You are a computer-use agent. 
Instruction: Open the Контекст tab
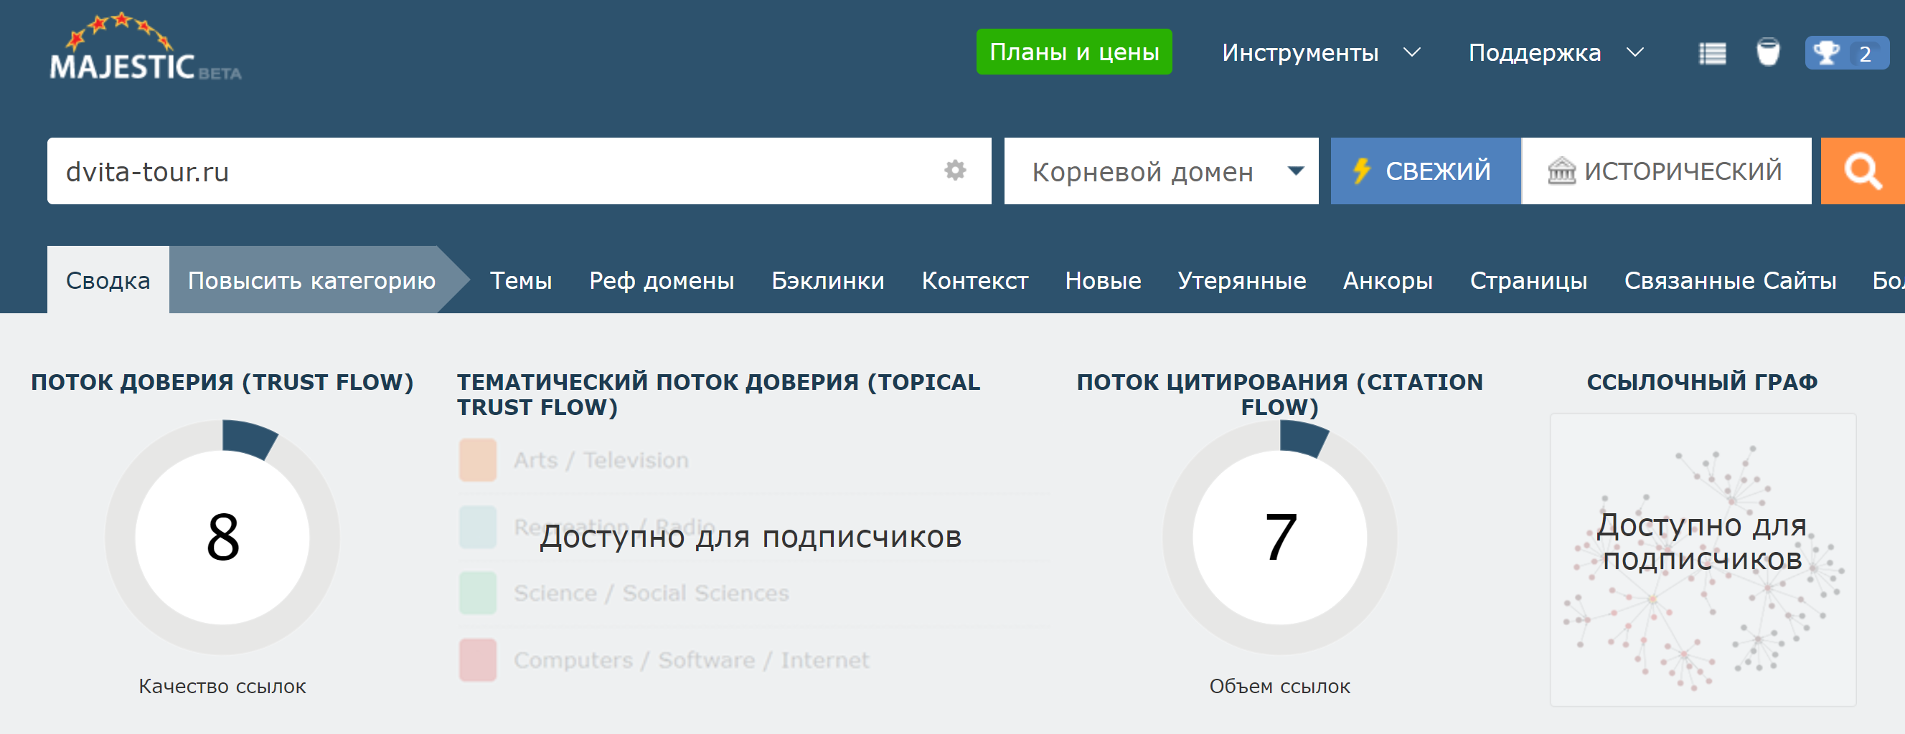(x=974, y=280)
